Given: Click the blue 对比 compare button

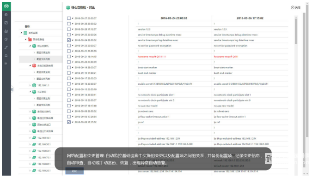Looking at the screenshot, I should 74,171.
